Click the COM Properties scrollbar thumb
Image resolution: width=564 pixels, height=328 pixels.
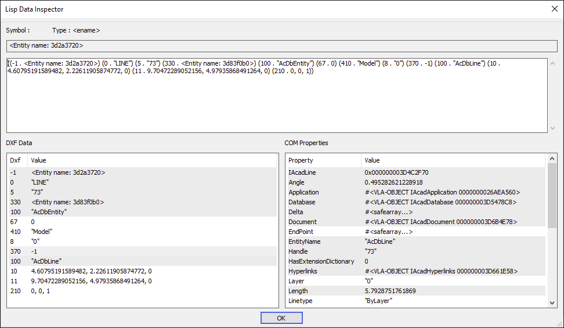pos(552,195)
